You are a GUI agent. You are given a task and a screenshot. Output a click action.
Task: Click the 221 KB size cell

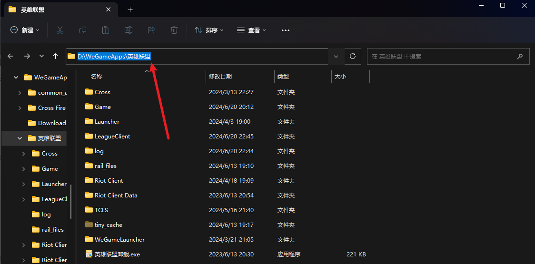356,254
